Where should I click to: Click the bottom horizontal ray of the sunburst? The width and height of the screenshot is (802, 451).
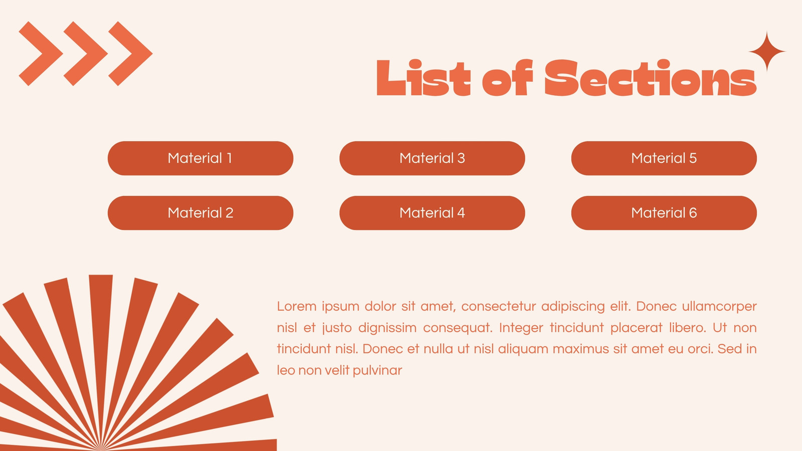pyautogui.click(x=200, y=445)
